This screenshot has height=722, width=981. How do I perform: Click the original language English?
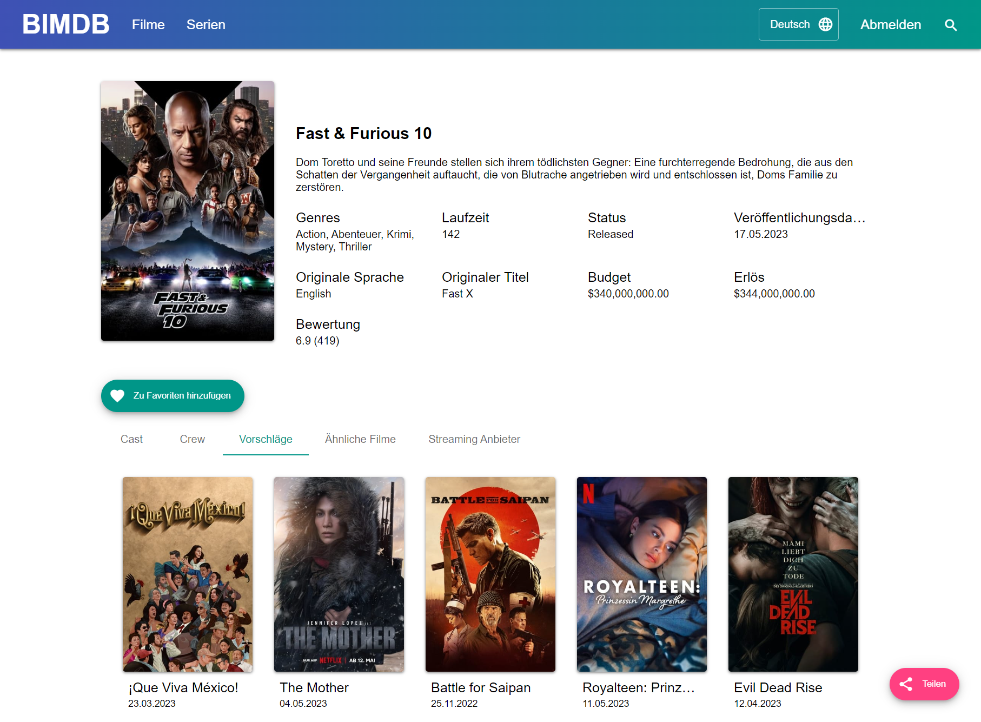pyautogui.click(x=314, y=294)
